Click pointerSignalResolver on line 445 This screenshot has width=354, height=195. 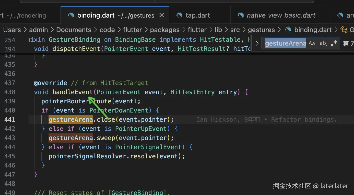(87, 156)
